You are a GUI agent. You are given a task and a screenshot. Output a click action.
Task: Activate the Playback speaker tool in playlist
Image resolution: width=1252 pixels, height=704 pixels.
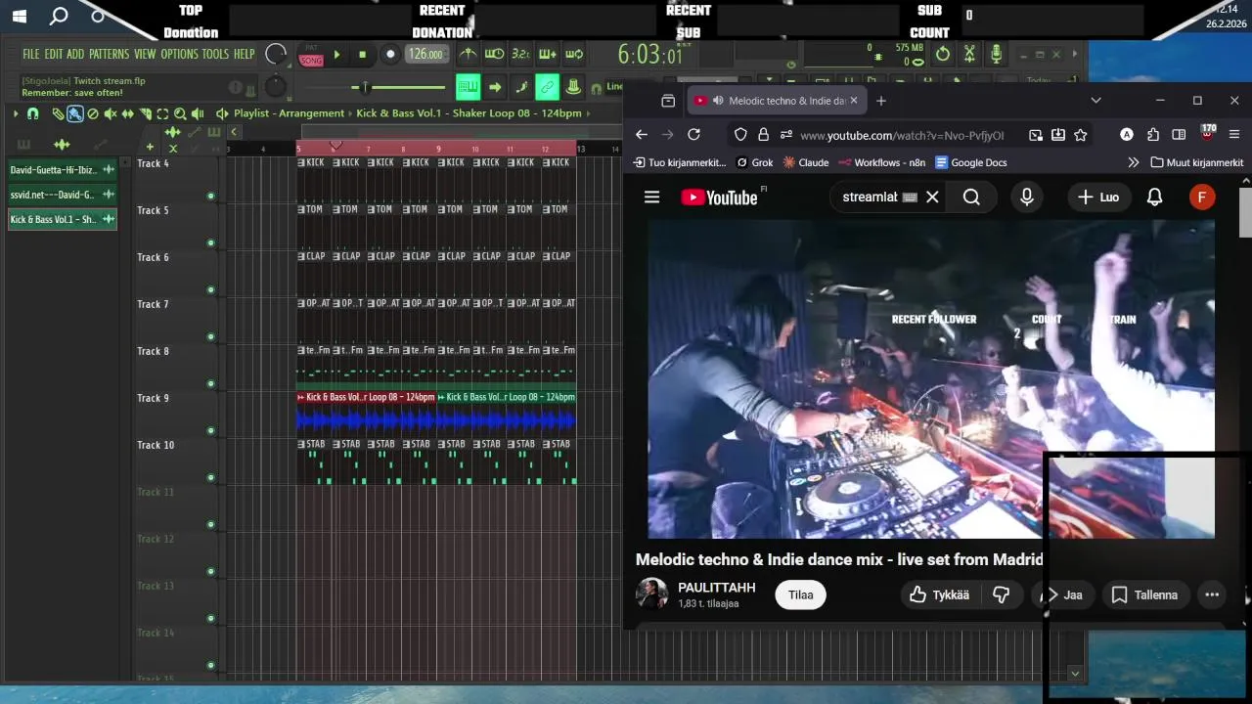click(198, 113)
